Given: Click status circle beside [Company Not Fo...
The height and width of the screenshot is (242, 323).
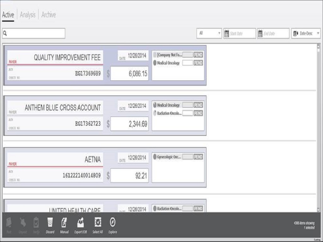Looking at the screenshot, I should point(155,55).
